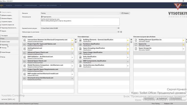Click the ruleset icon beside GettingStarted.cset

[25, 49]
